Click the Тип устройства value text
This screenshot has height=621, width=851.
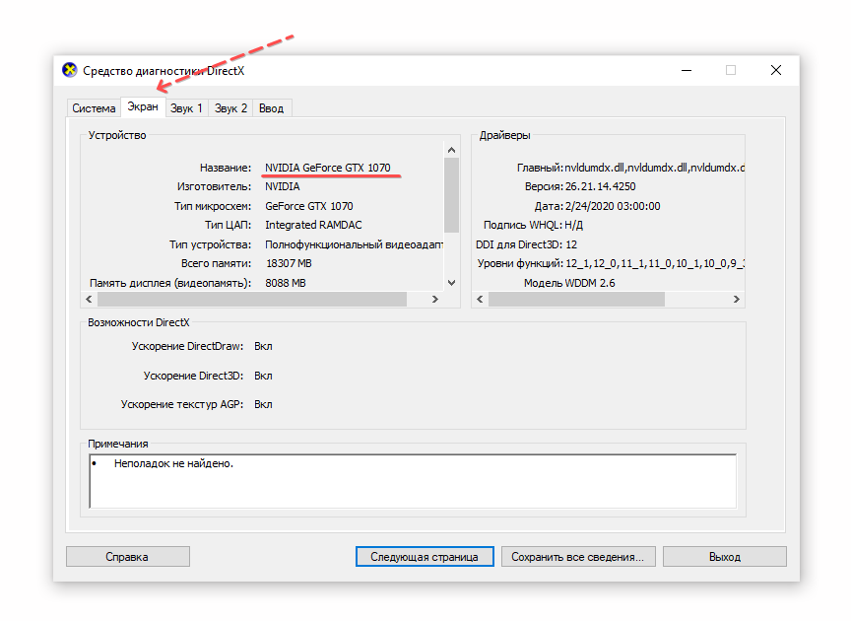[354, 244]
